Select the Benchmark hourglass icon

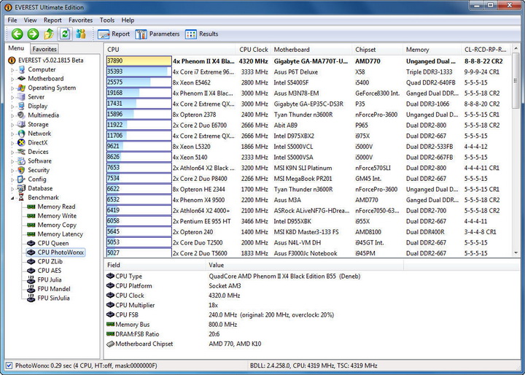(21, 198)
